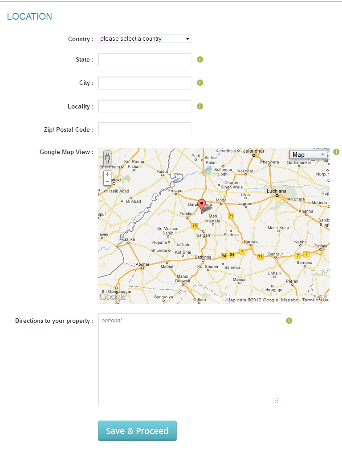Open the Country dropdown list
The width and height of the screenshot is (342, 459).
coord(145,39)
